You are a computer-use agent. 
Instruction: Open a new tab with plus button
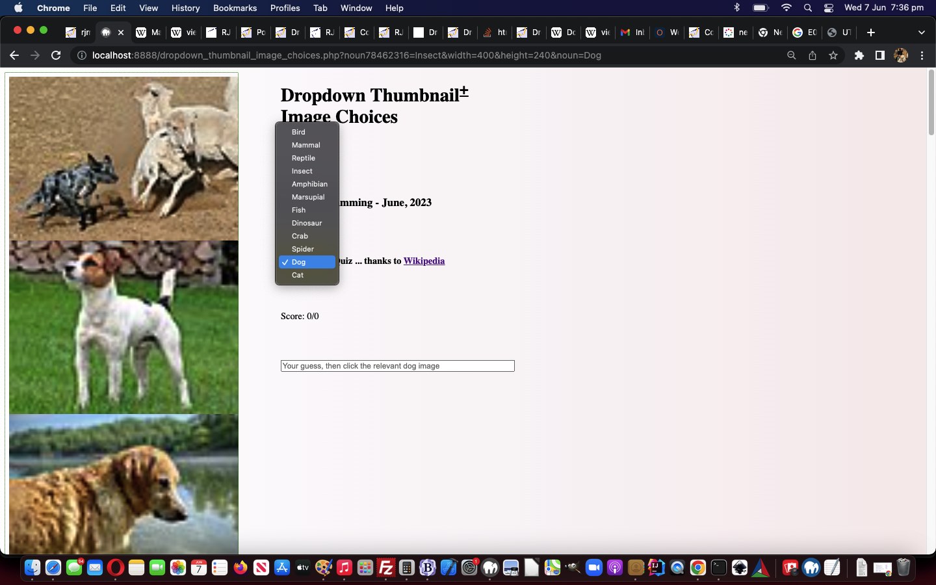pyautogui.click(x=871, y=32)
